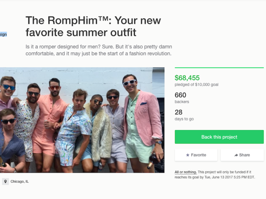Click the 660 backers count
The image size is (266, 199).
coord(180,95)
